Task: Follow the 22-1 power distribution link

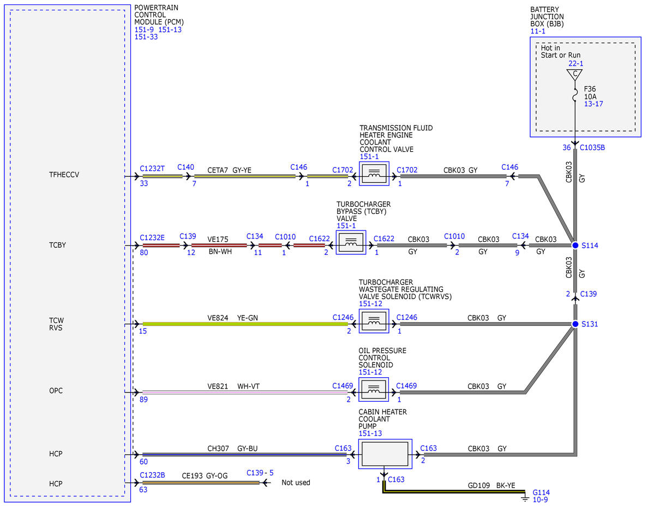Action: click(x=575, y=63)
